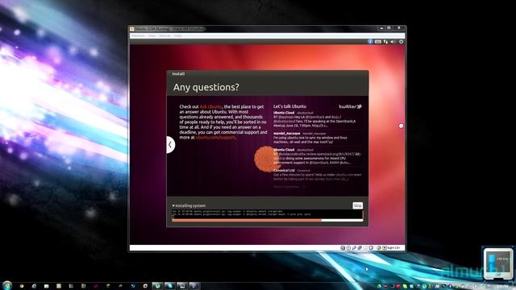Screen dimensions: 516x290
Task: Click VirtualBox USB devices status icon
Action: click(354, 248)
